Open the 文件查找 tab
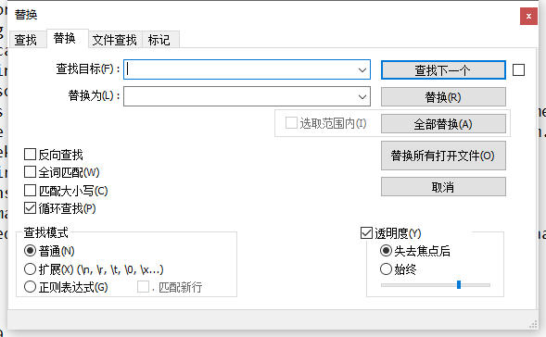This screenshot has width=546, height=337. click(115, 40)
